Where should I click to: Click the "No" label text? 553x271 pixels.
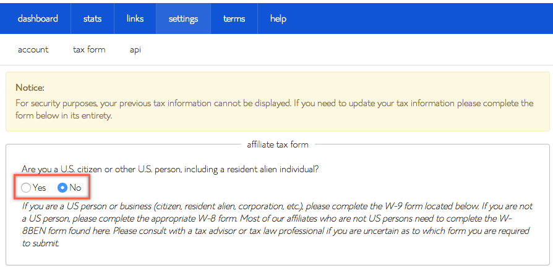pos(75,187)
